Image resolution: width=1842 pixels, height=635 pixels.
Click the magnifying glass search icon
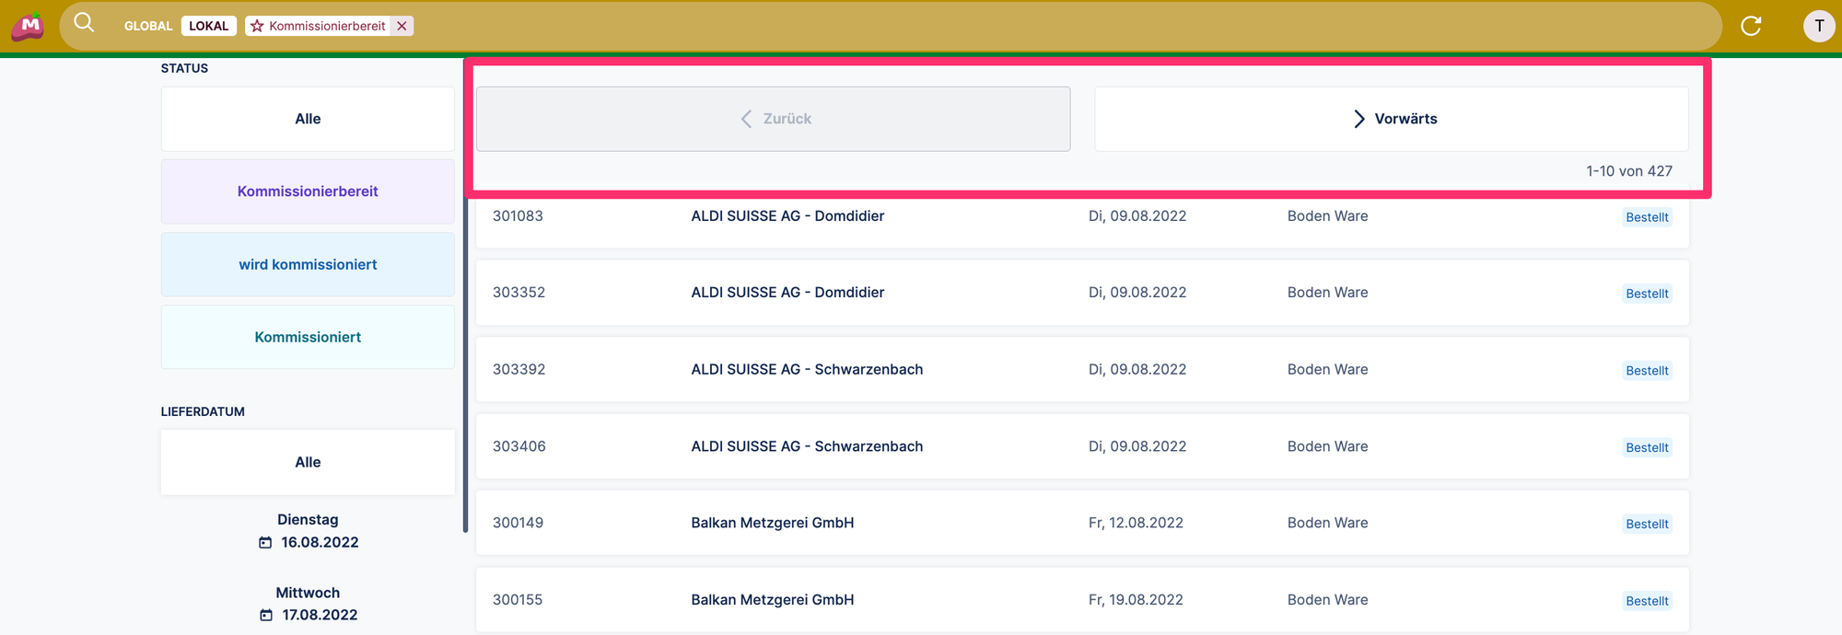(x=84, y=23)
